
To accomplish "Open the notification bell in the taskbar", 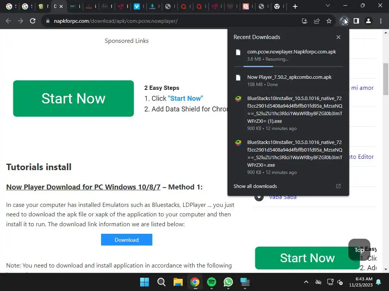I will pyautogui.click(x=379, y=282).
